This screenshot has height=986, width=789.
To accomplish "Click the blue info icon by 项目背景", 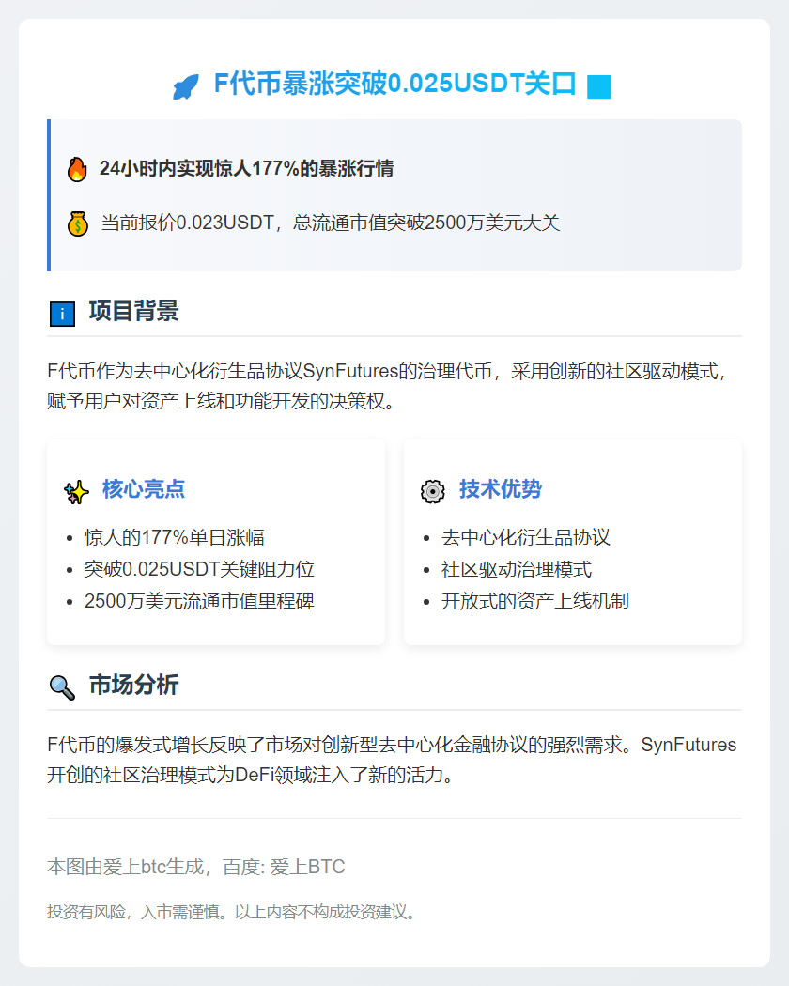I will 62,314.
